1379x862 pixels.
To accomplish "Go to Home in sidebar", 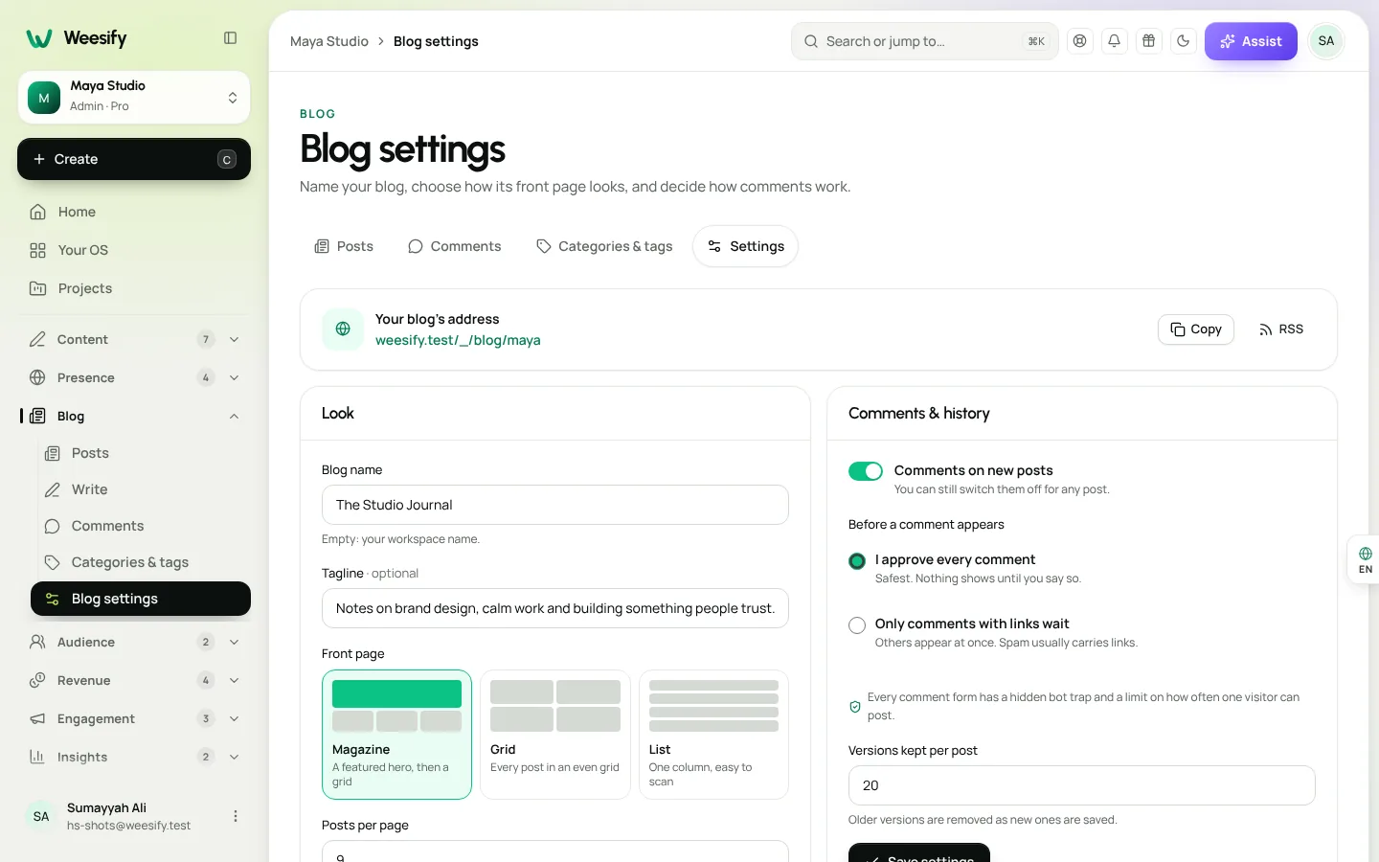I will coord(134,212).
